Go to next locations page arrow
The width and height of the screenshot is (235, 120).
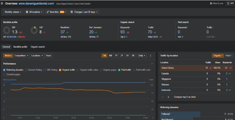[168, 97]
